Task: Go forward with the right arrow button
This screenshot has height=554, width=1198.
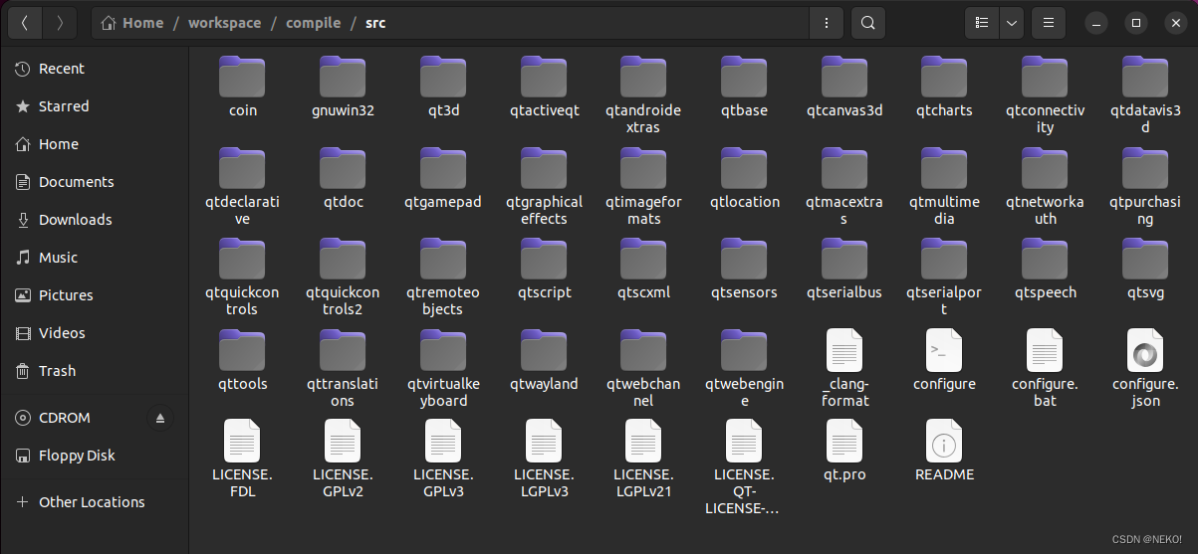Action: pyautogui.click(x=60, y=22)
